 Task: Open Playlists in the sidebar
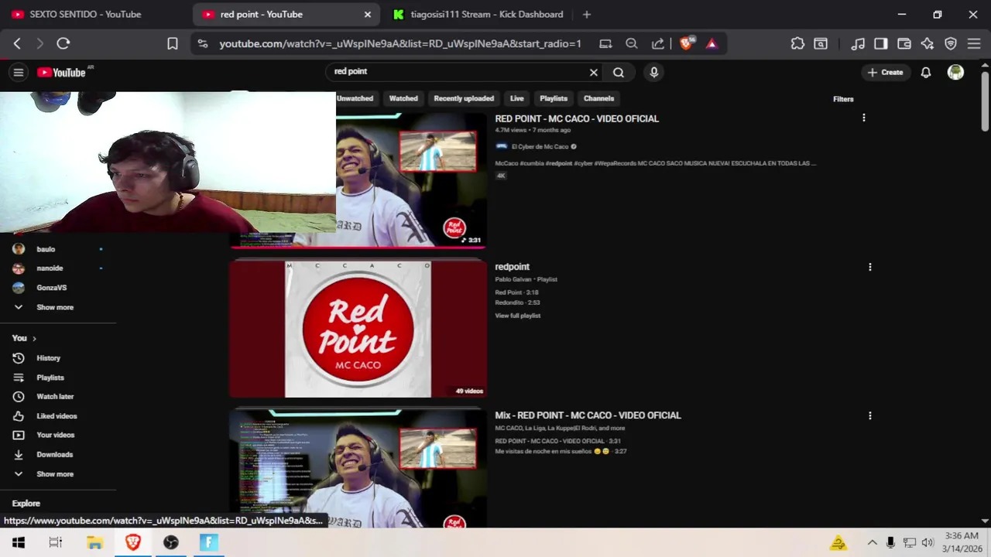[50, 378]
